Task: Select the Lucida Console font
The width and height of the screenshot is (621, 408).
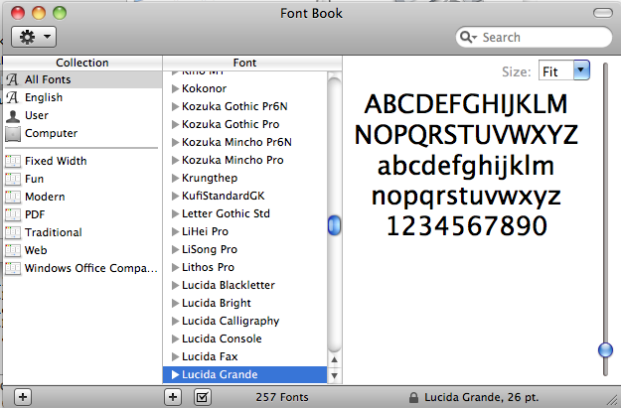Action: pyautogui.click(x=244, y=339)
